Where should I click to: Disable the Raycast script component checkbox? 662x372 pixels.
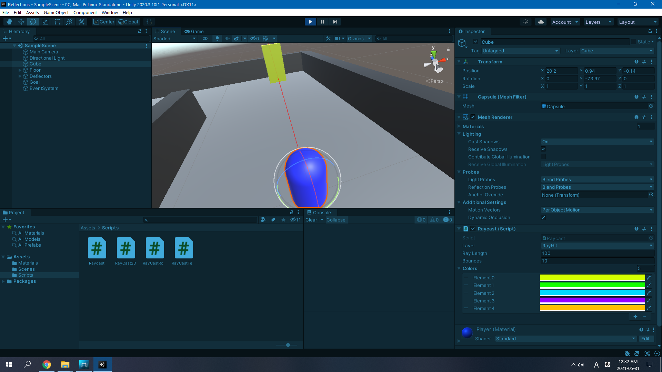click(473, 229)
